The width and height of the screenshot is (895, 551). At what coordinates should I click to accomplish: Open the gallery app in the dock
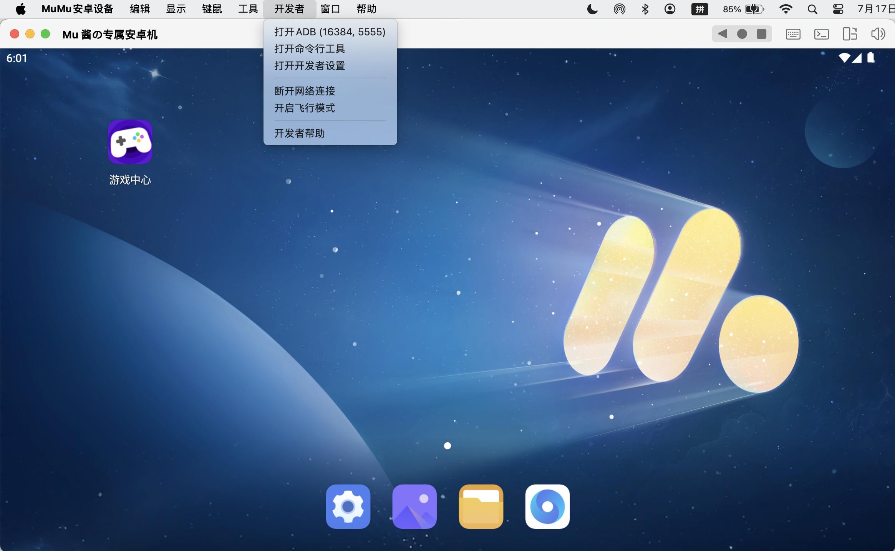click(x=414, y=506)
